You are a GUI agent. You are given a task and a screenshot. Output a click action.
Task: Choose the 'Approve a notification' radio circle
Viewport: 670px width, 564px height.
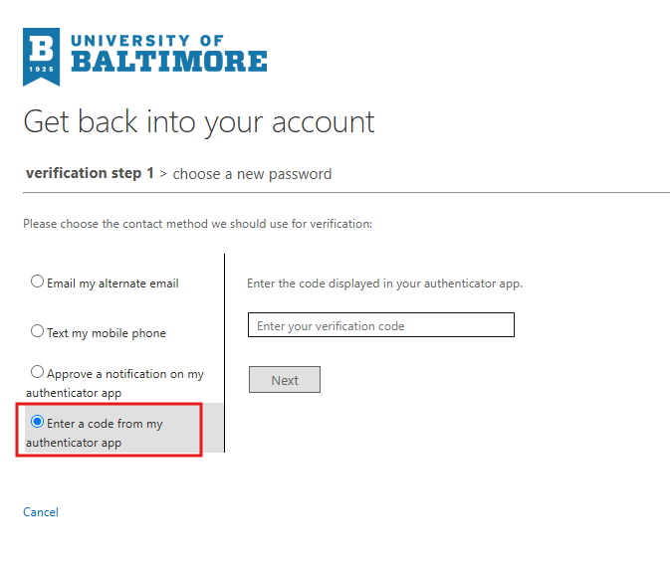point(37,372)
